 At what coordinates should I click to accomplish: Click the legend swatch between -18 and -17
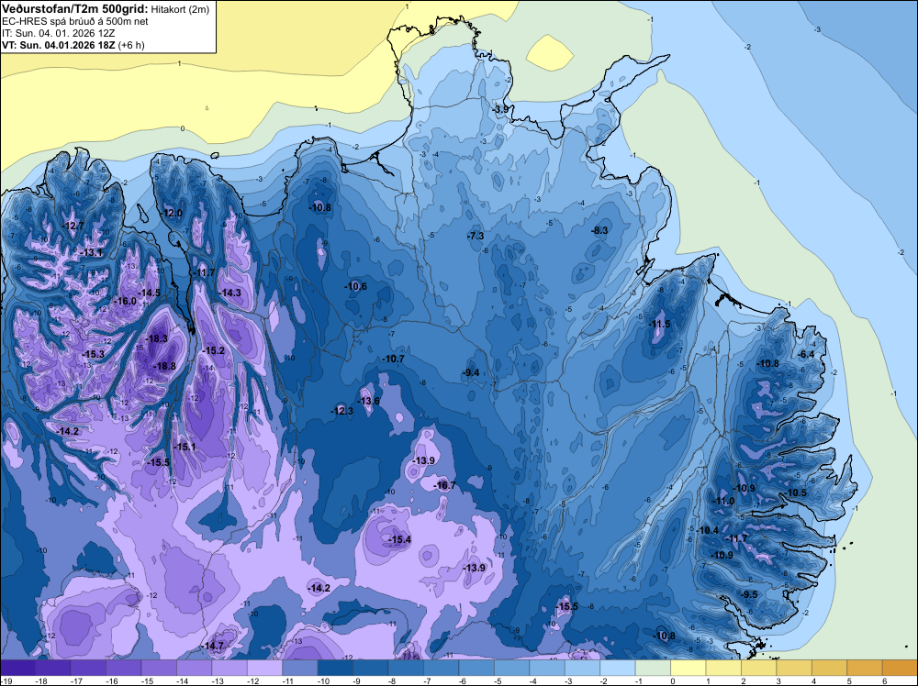pyautogui.click(x=52, y=668)
